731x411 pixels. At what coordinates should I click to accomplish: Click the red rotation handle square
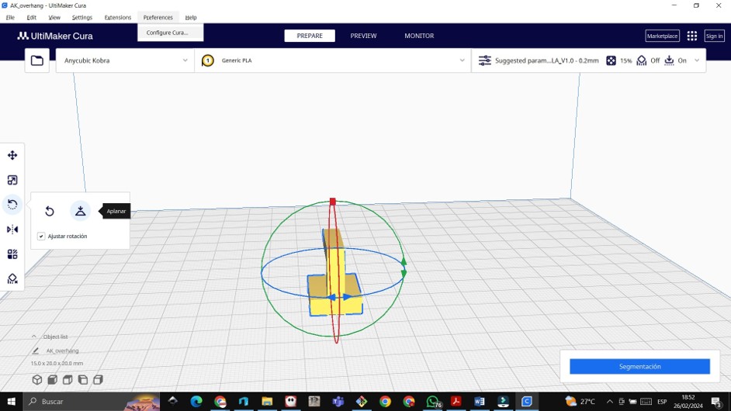(x=332, y=202)
